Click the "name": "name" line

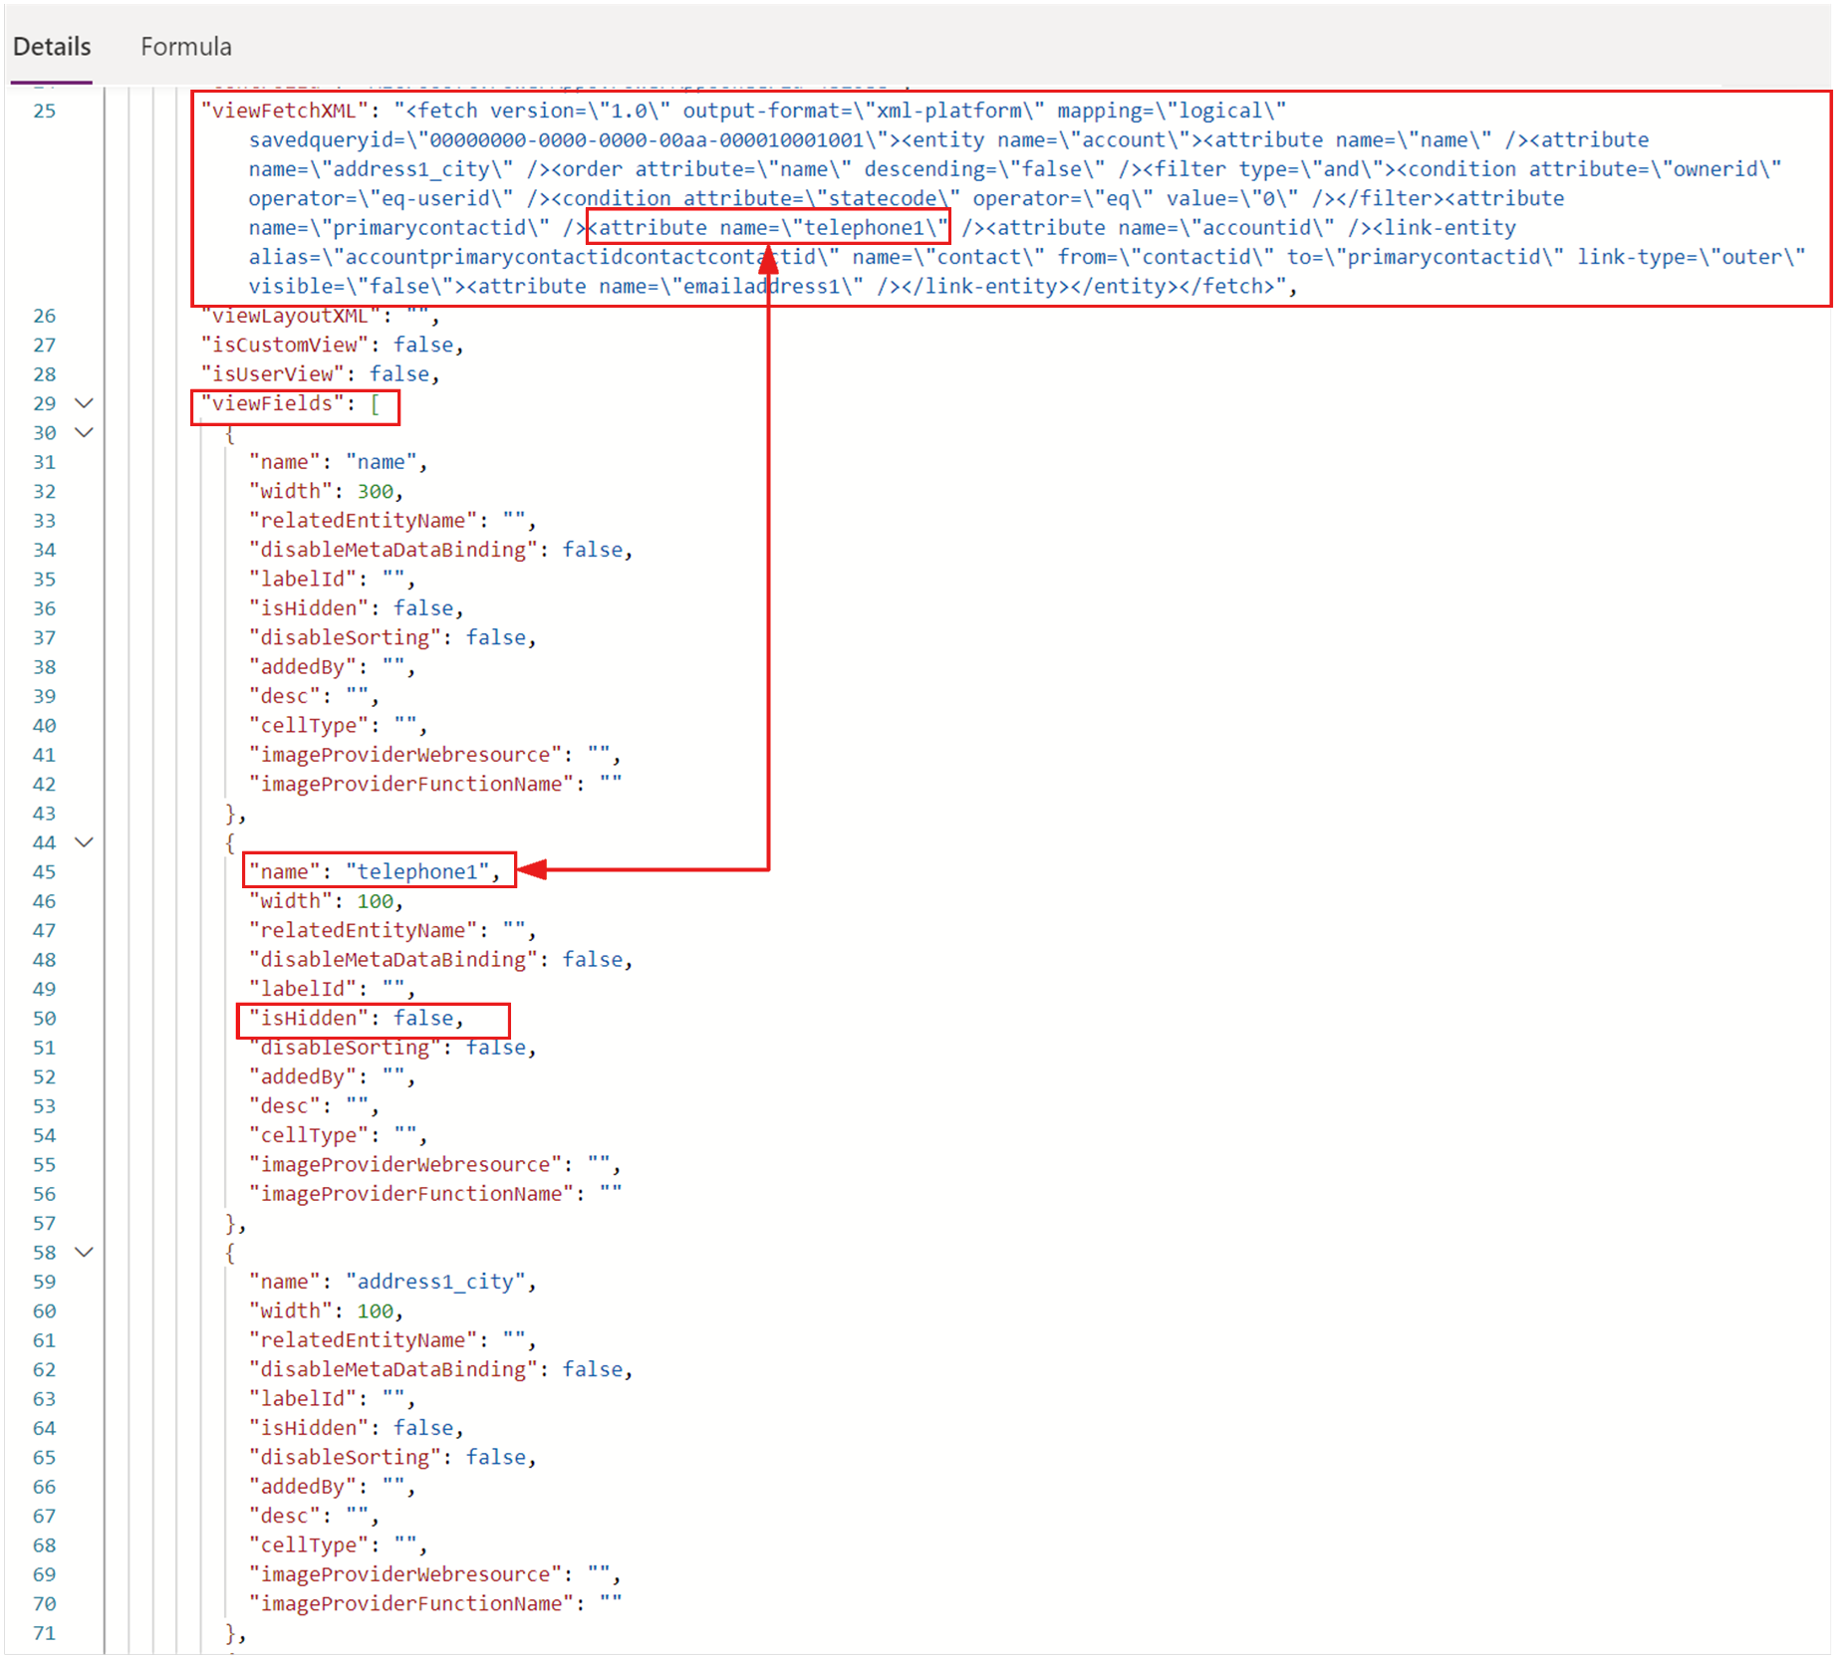coord(338,462)
